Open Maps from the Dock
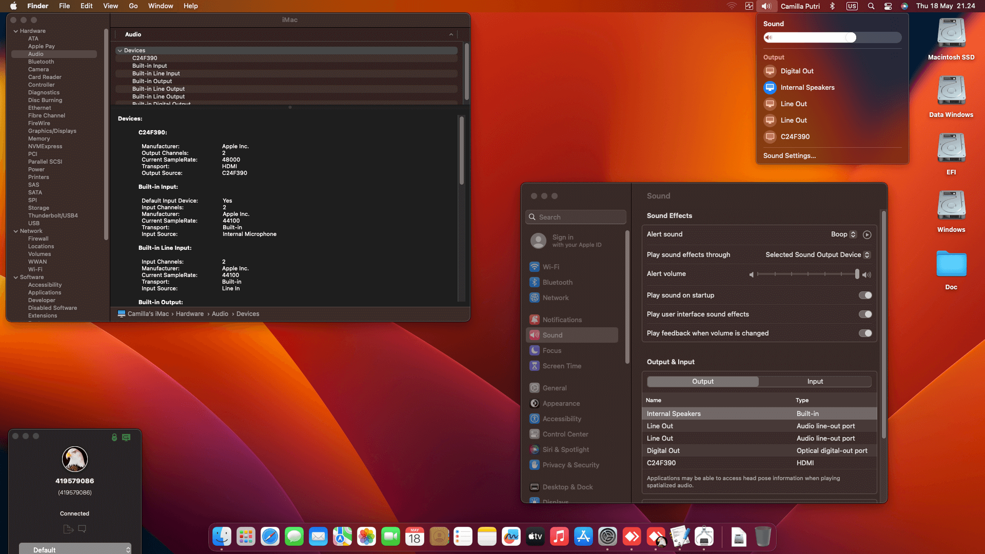This screenshot has width=985, height=554. point(342,537)
